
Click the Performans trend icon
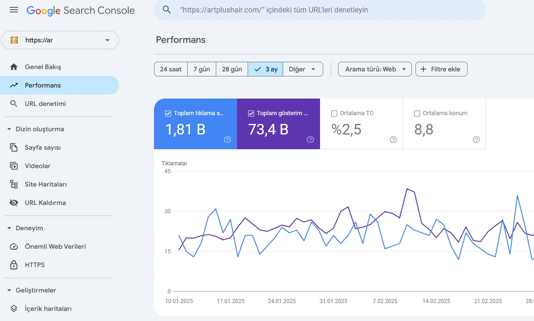coord(14,85)
